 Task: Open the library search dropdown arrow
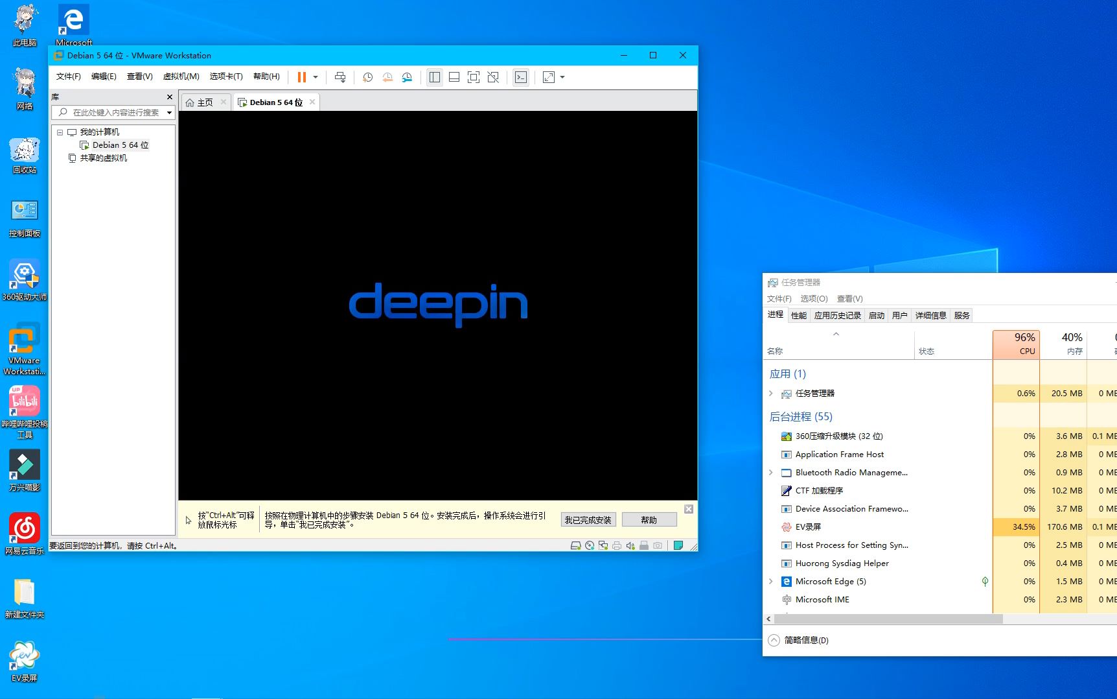(x=170, y=112)
